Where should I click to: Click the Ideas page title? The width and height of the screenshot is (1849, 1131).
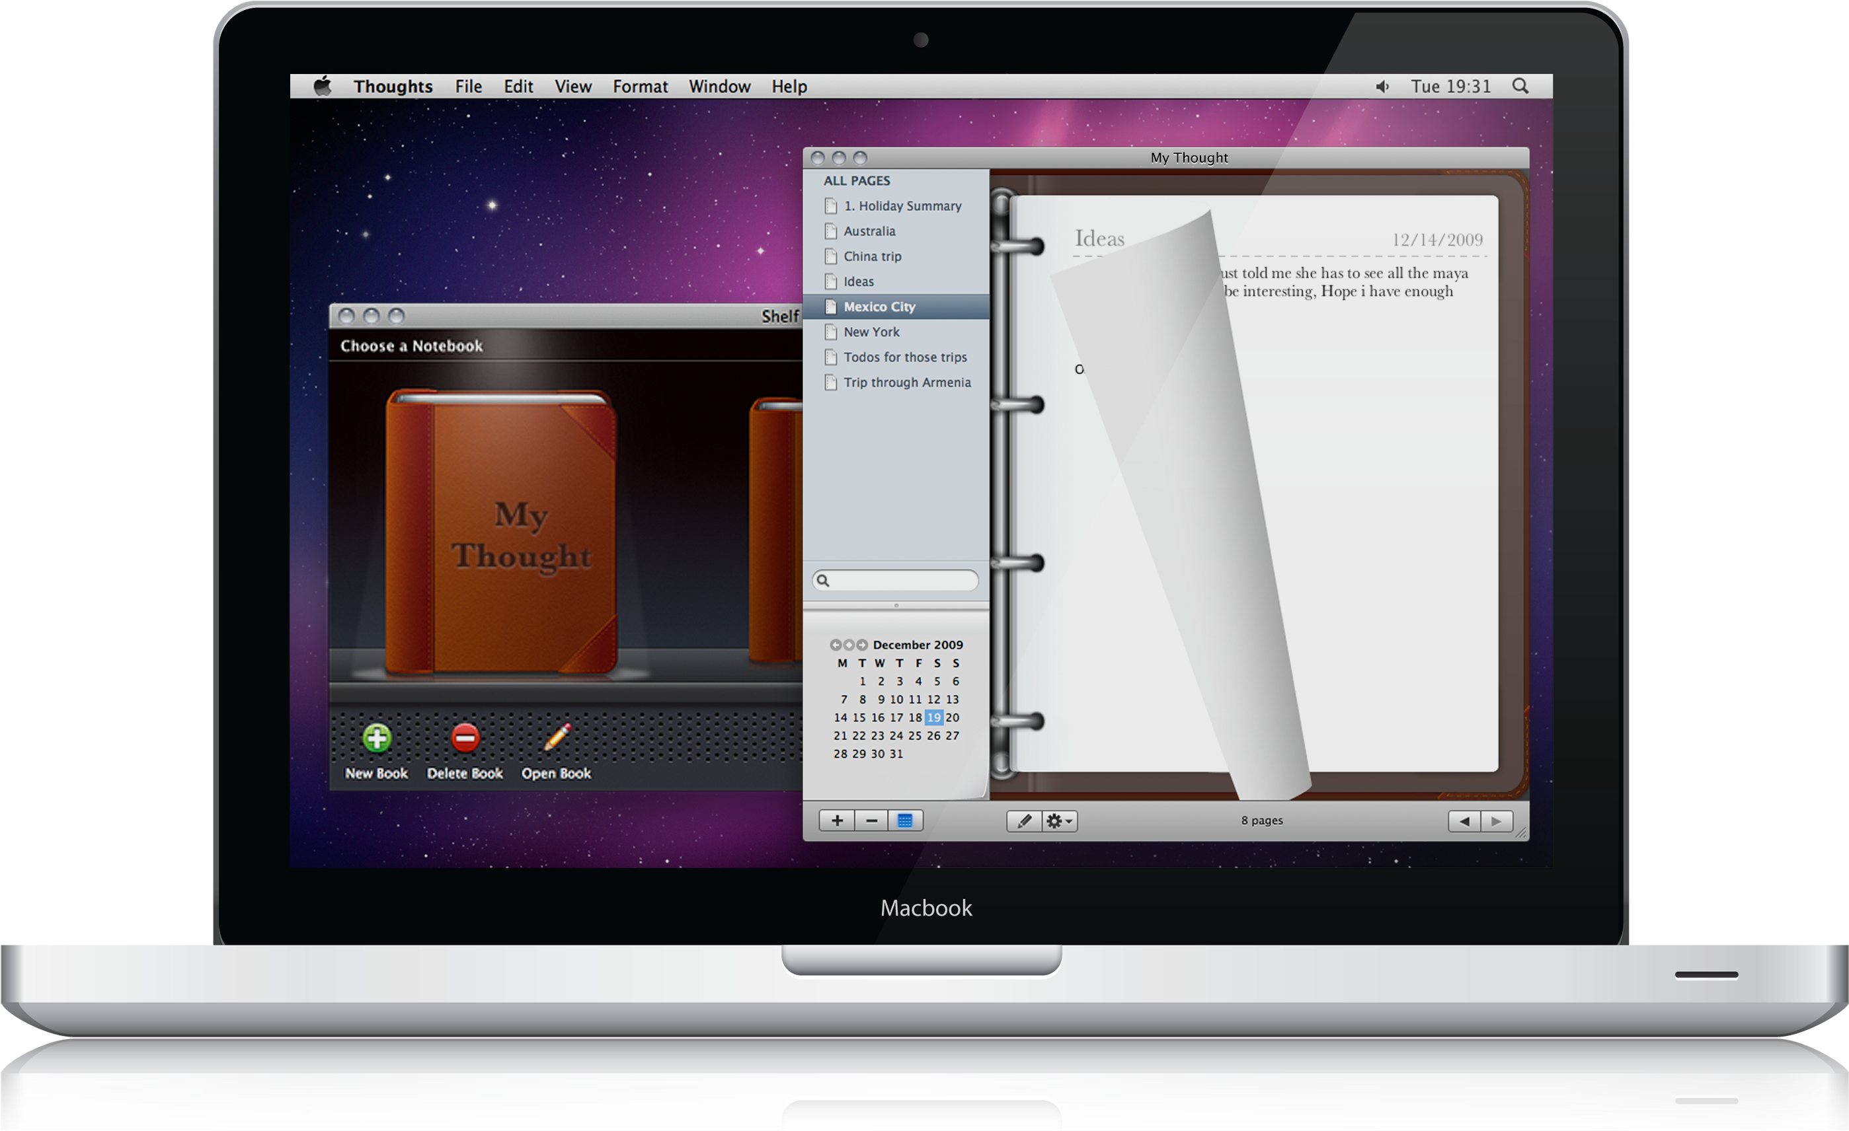[x=1099, y=238]
